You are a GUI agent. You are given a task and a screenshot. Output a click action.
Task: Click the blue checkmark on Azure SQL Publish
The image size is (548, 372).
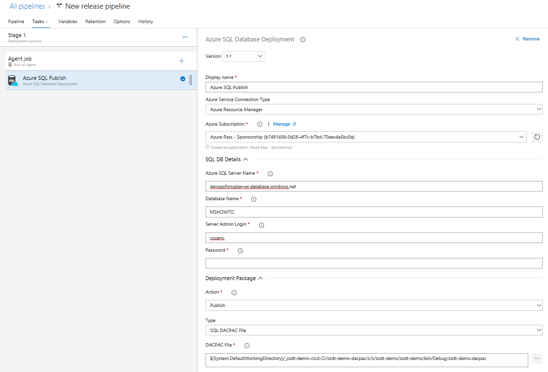[183, 79]
